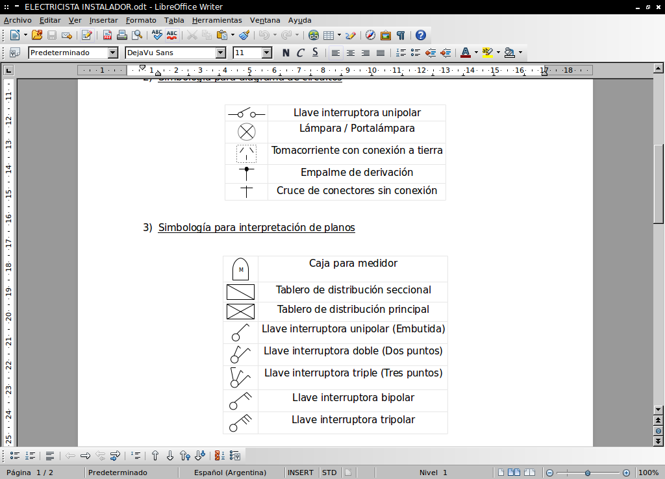The width and height of the screenshot is (665, 479).
Task: Open the Ventana menu
Action: [x=265, y=20]
